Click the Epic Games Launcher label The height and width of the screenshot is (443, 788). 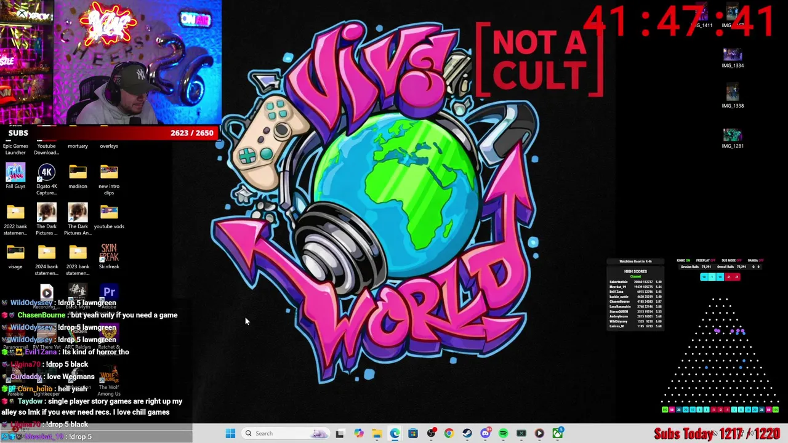click(15, 149)
